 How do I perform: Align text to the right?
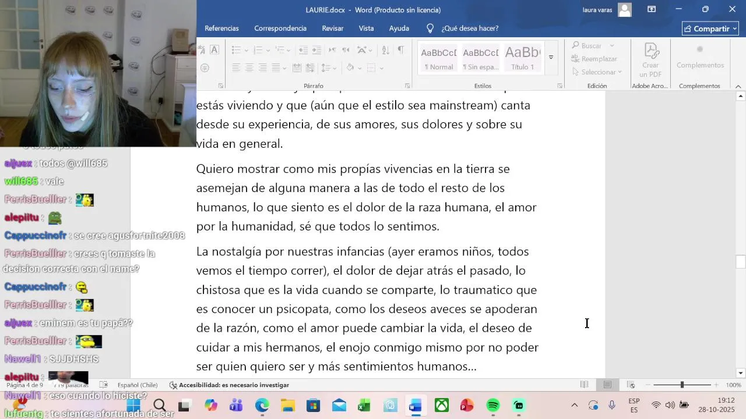click(263, 68)
